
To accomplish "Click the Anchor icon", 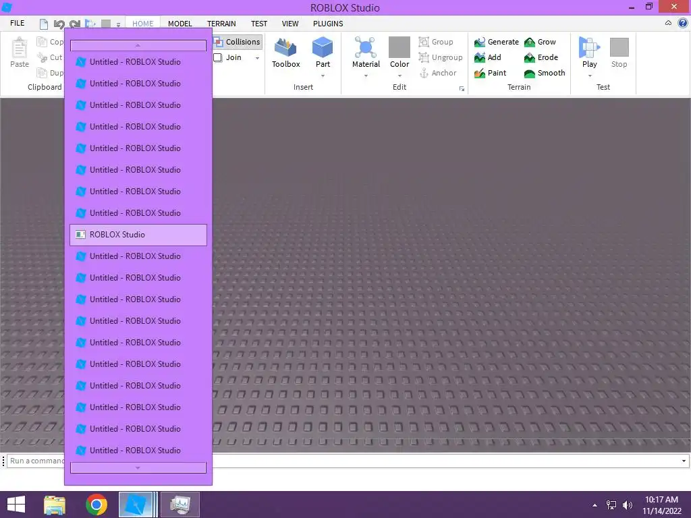I will tap(424, 73).
